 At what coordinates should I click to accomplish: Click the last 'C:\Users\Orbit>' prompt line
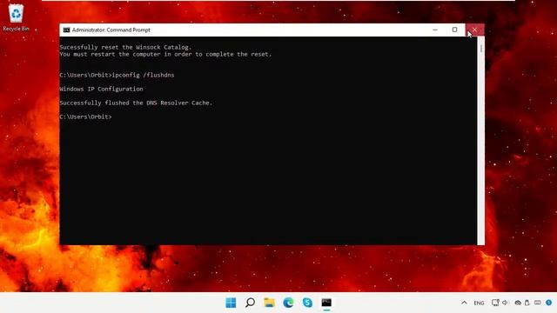click(85, 117)
